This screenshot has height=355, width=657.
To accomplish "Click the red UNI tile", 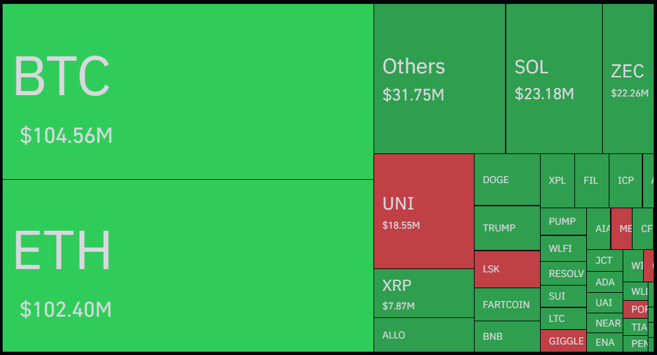I will tap(424, 211).
